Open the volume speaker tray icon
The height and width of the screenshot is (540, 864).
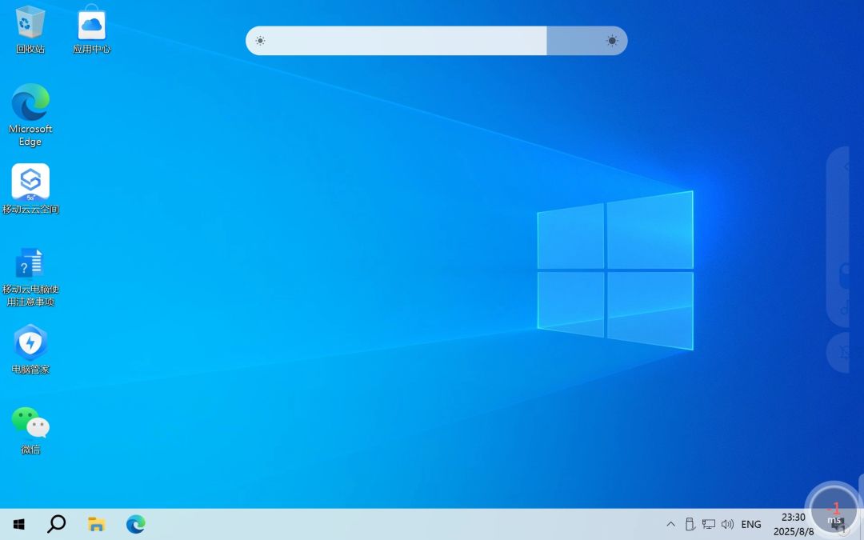pos(727,524)
